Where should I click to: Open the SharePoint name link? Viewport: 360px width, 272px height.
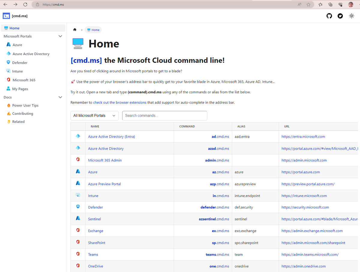(97, 243)
